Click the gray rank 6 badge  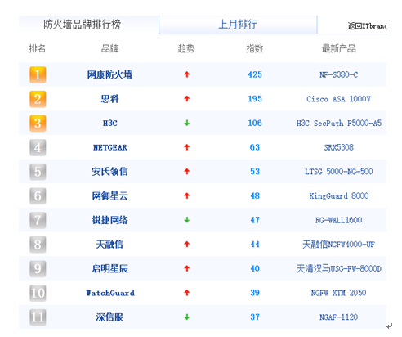(38, 195)
